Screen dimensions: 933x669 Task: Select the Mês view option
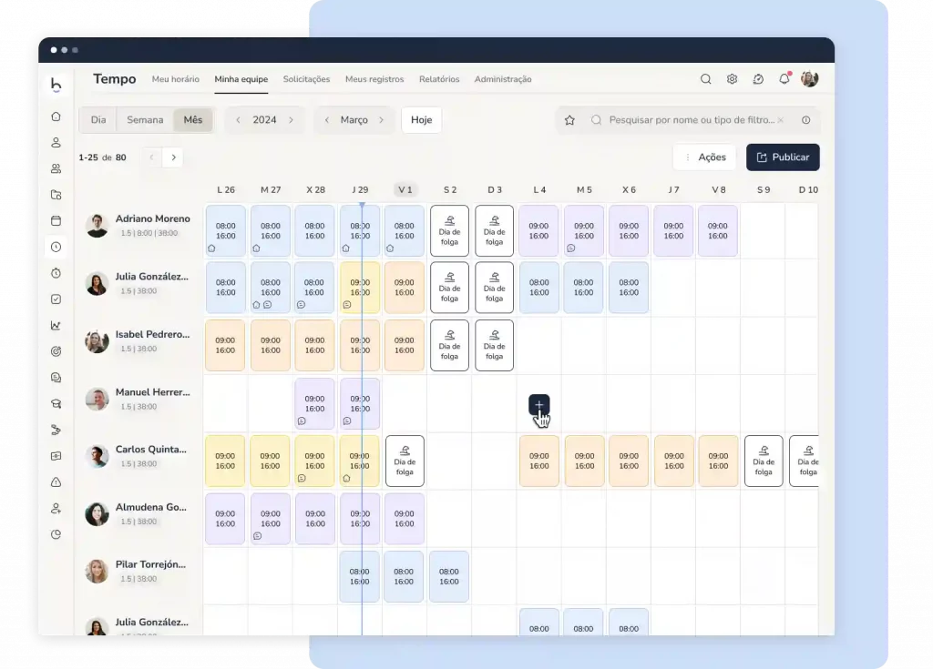(193, 120)
